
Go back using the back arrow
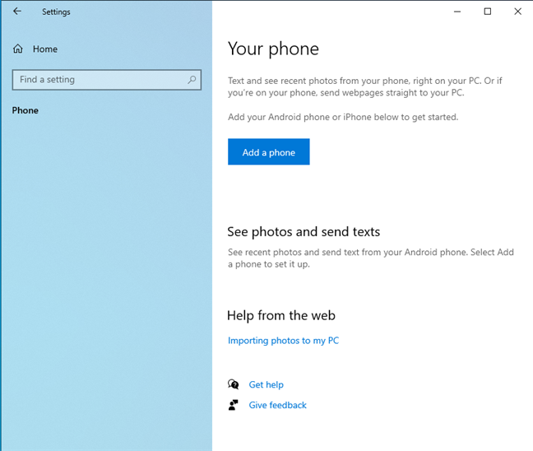coord(17,12)
